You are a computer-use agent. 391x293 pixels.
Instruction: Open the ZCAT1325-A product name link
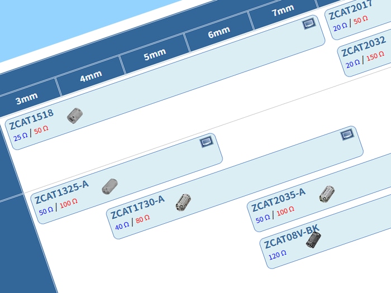point(62,191)
